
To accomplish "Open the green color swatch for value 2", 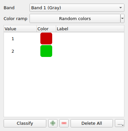I will pyautogui.click(x=46, y=51).
